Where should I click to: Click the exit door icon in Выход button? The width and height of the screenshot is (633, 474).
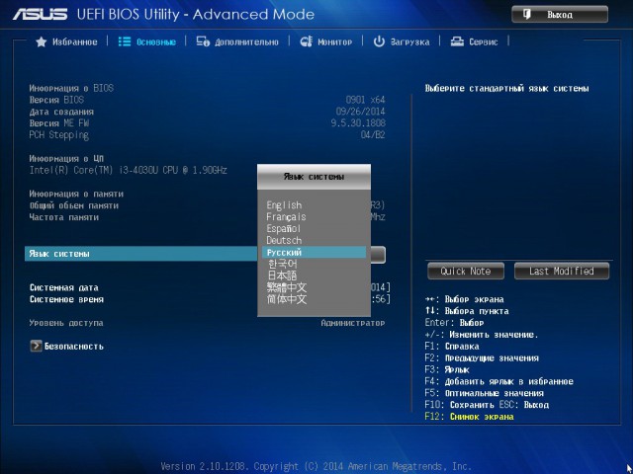527,15
